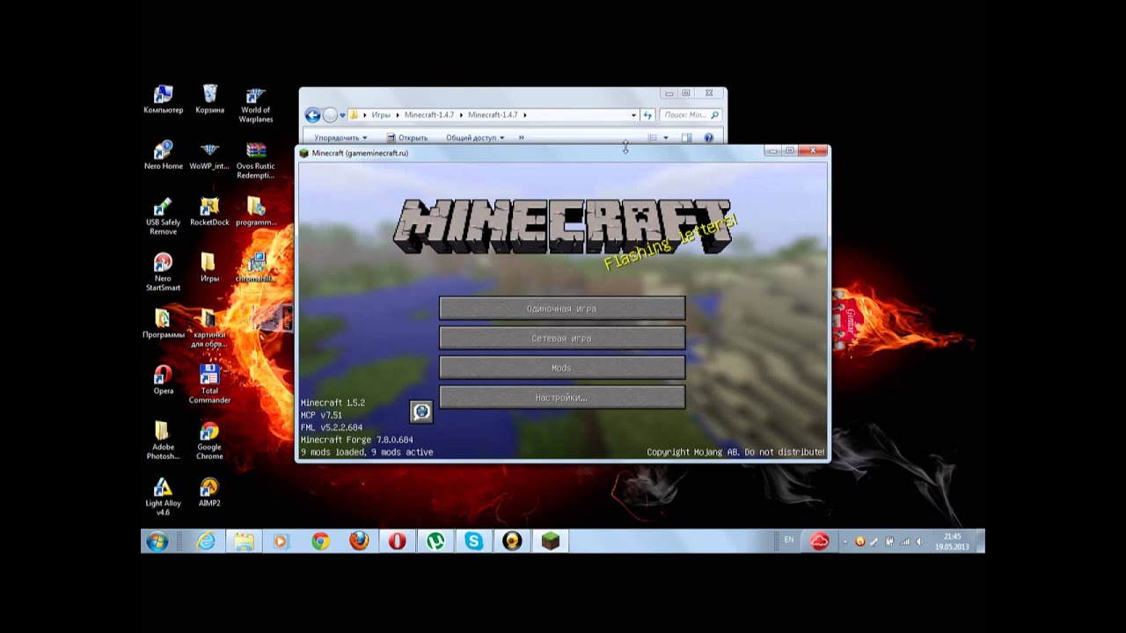Screen dimensions: 1126x633
Task: Expand the Упорядочить dropdown in Explorer
Action: [x=340, y=138]
